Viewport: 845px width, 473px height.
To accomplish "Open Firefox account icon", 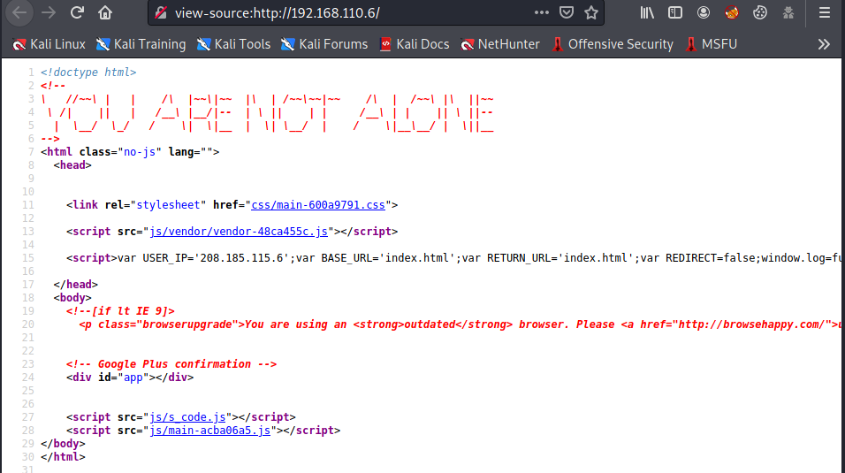I will tap(704, 13).
